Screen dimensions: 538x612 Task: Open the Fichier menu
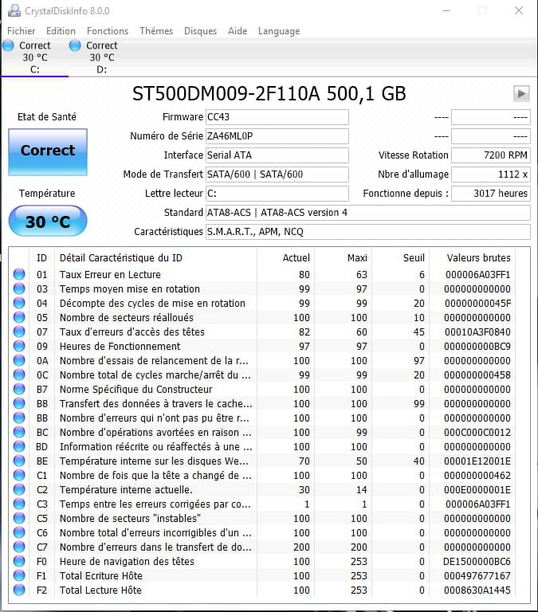pos(22,31)
